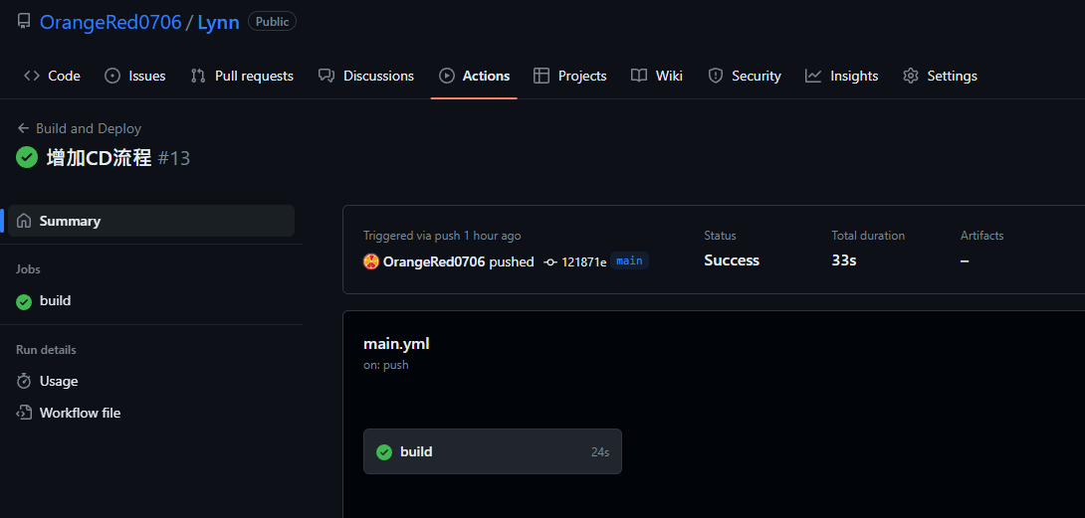Click the Actions play icon

pos(447,76)
